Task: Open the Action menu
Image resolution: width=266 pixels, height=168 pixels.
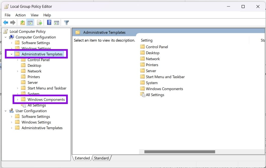Action: (20, 15)
